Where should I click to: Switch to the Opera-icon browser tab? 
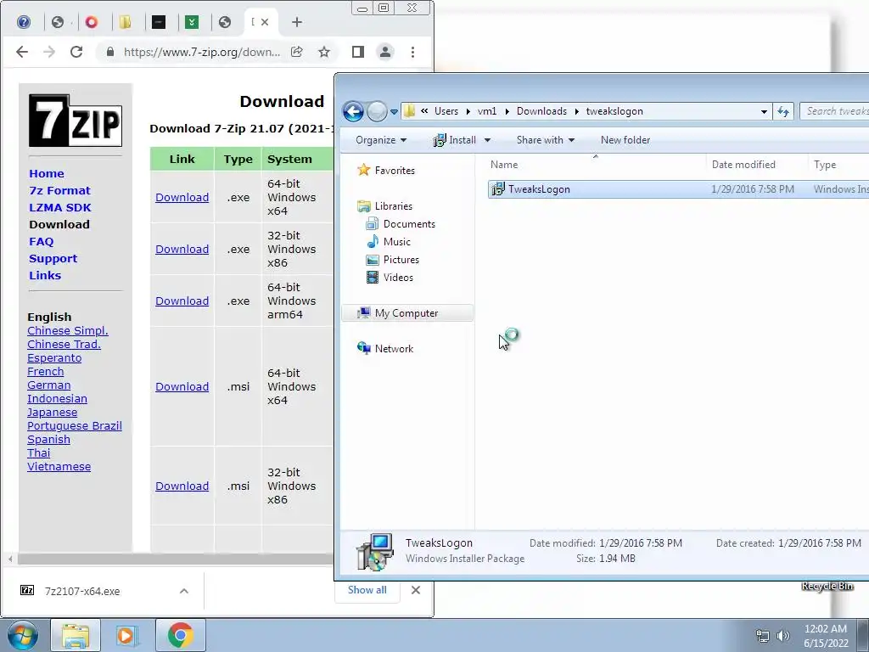click(92, 22)
